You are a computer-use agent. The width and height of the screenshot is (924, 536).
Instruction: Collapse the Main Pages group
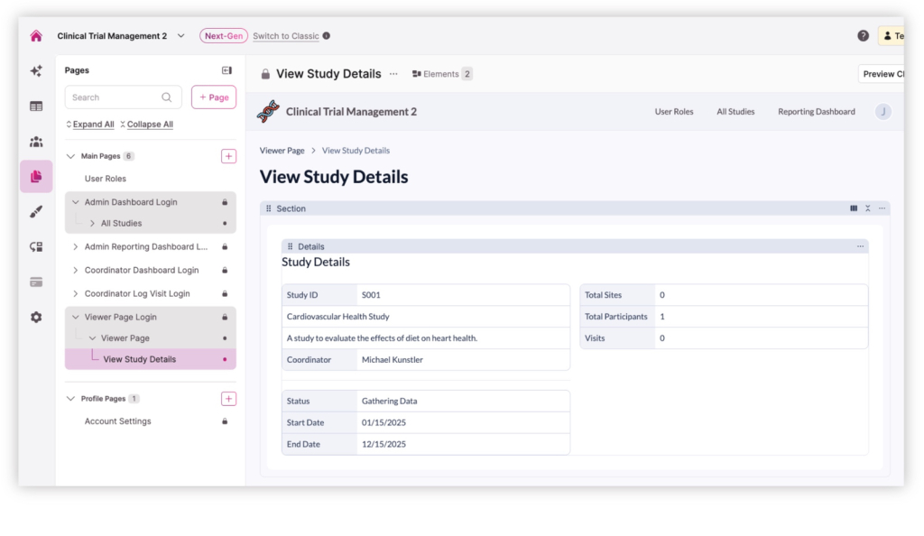pos(70,155)
